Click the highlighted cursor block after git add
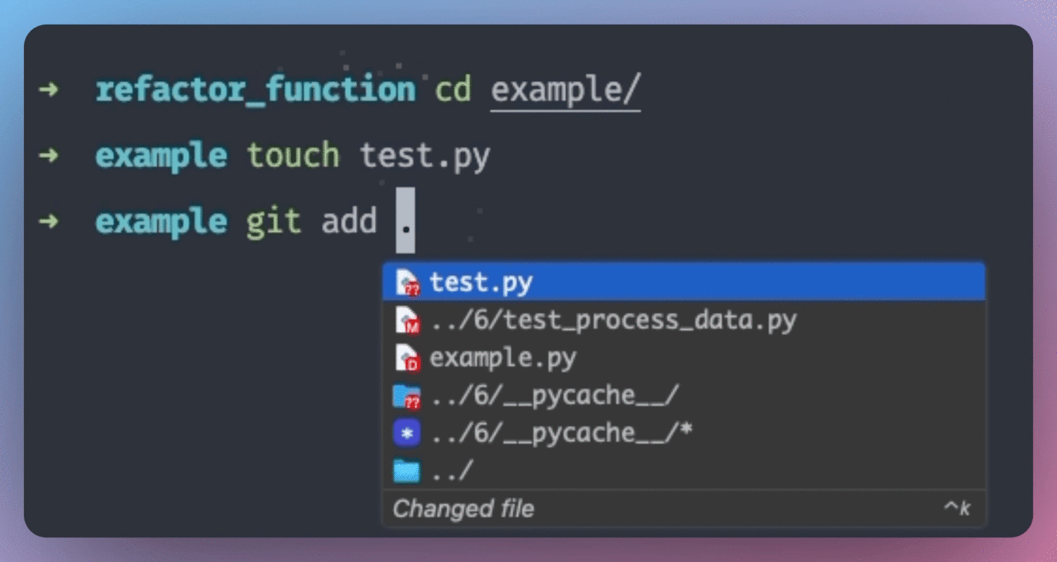 pos(405,221)
